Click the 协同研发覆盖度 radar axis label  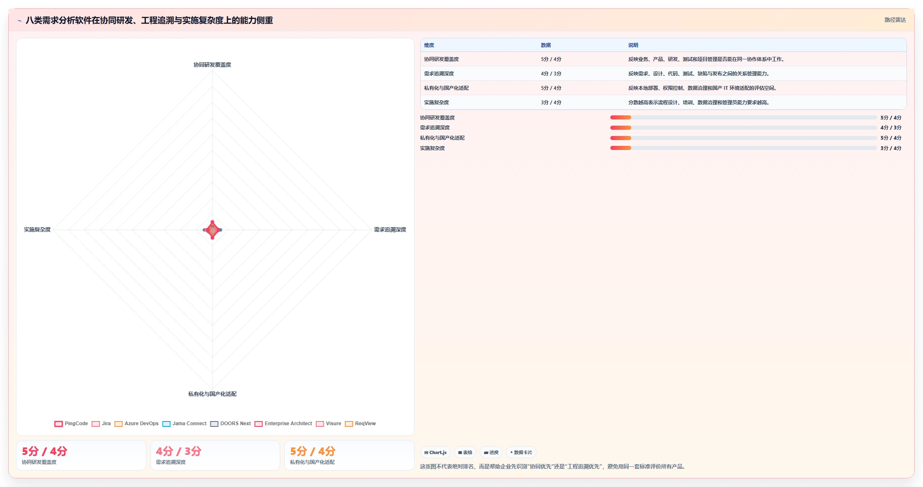coord(212,65)
